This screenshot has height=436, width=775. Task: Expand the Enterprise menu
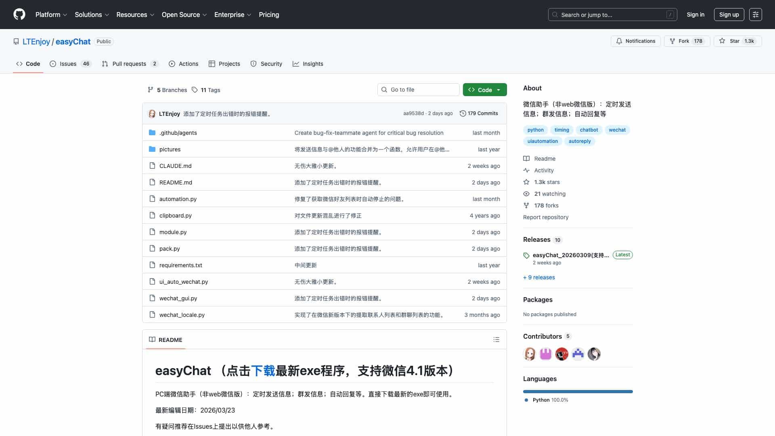point(233,15)
